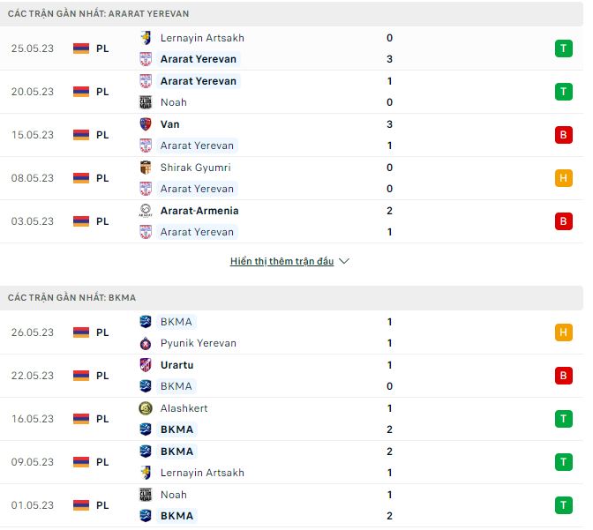Click the Van team crest icon
The image size is (593, 530).
146,124
